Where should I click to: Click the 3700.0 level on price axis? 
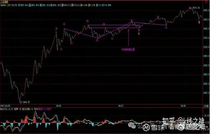click(206, 47)
